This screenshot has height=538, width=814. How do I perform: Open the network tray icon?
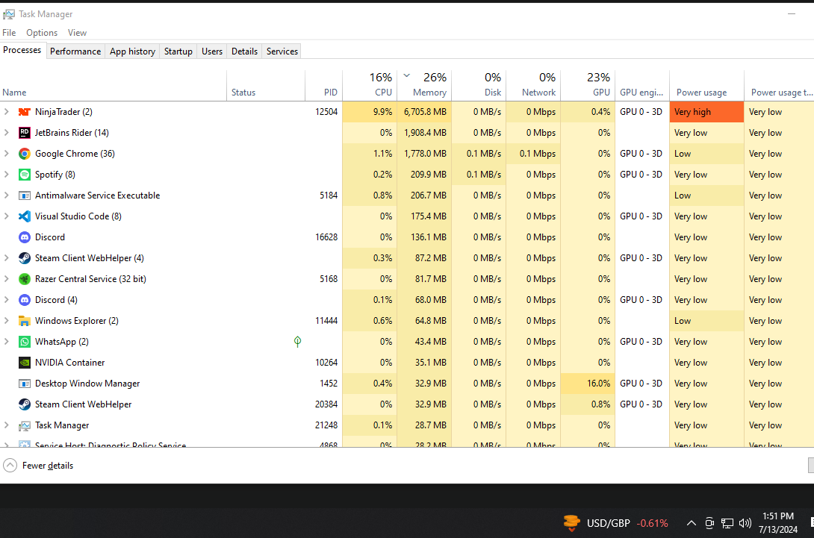coord(727,523)
